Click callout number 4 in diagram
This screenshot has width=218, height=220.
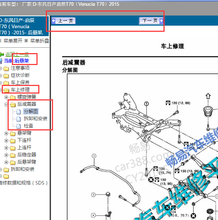click(93, 215)
